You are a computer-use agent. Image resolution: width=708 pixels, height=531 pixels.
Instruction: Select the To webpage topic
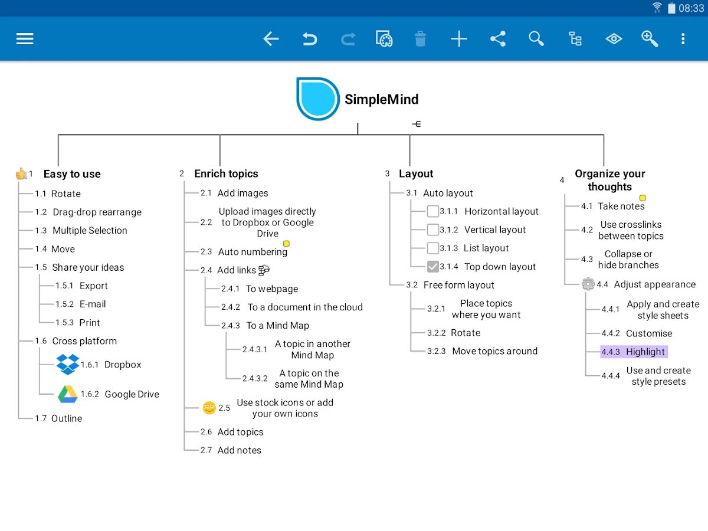(x=272, y=289)
